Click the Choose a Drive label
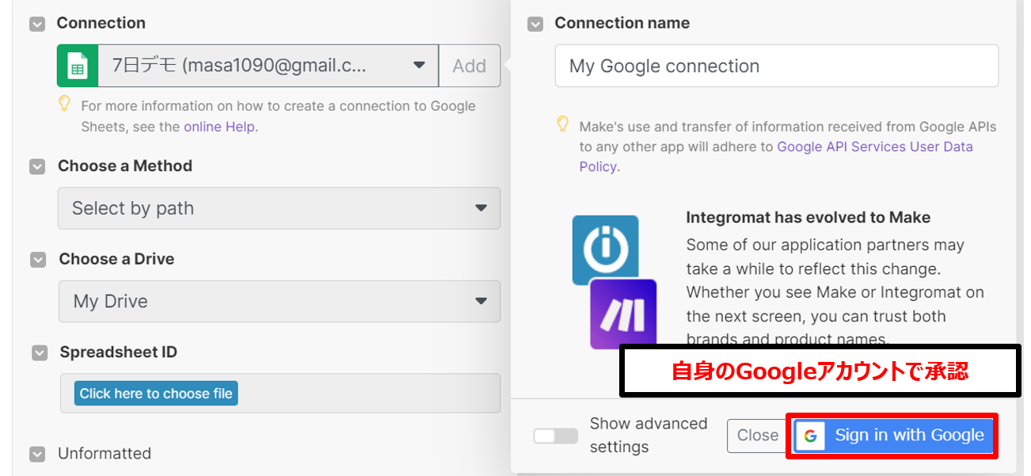 (x=116, y=260)
